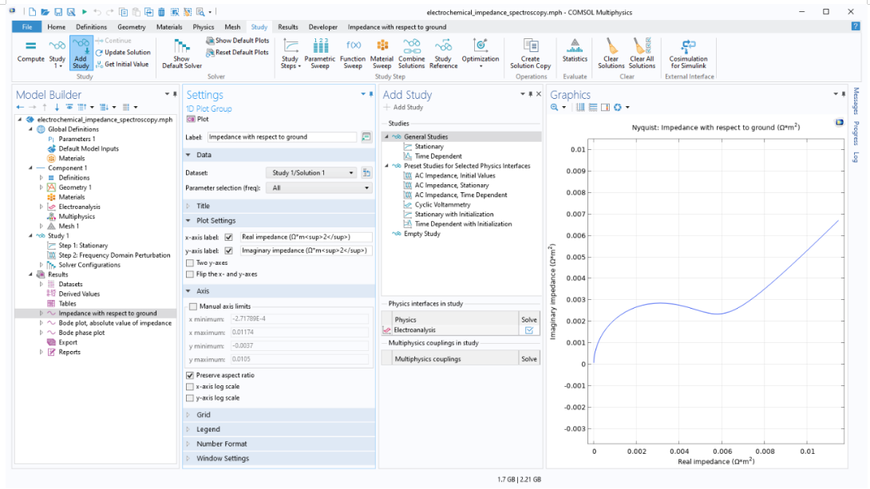Click in the Label text field
The image size is (870, 489).
pos(282,137)
